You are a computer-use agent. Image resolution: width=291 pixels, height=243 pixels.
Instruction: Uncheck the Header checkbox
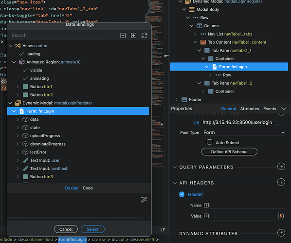[x=182, y=194]
